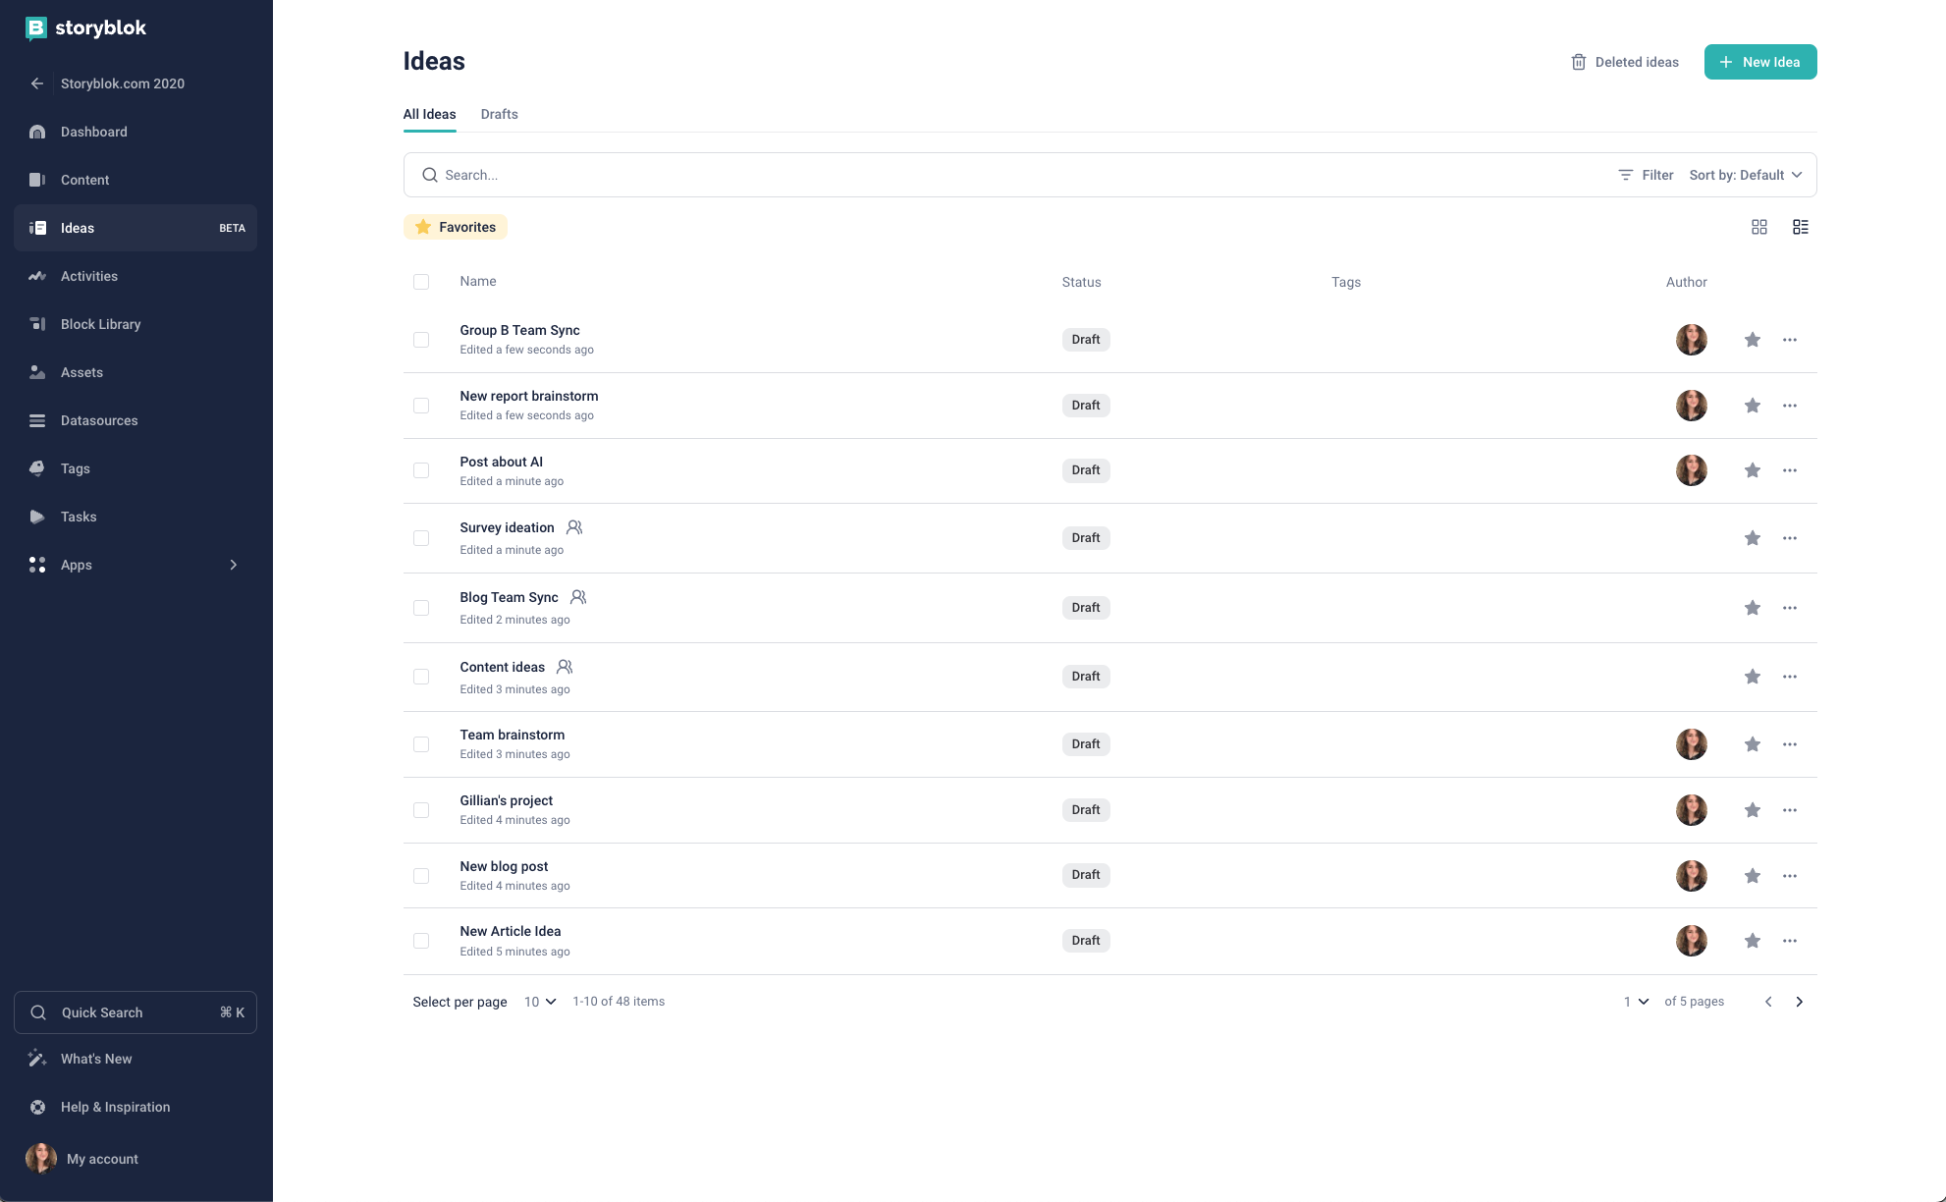Star the New Article Idea row

coord(1753,941)
